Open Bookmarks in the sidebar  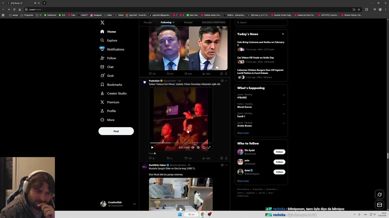point(111,84)
